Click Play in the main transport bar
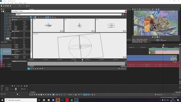 pos(37,95)
